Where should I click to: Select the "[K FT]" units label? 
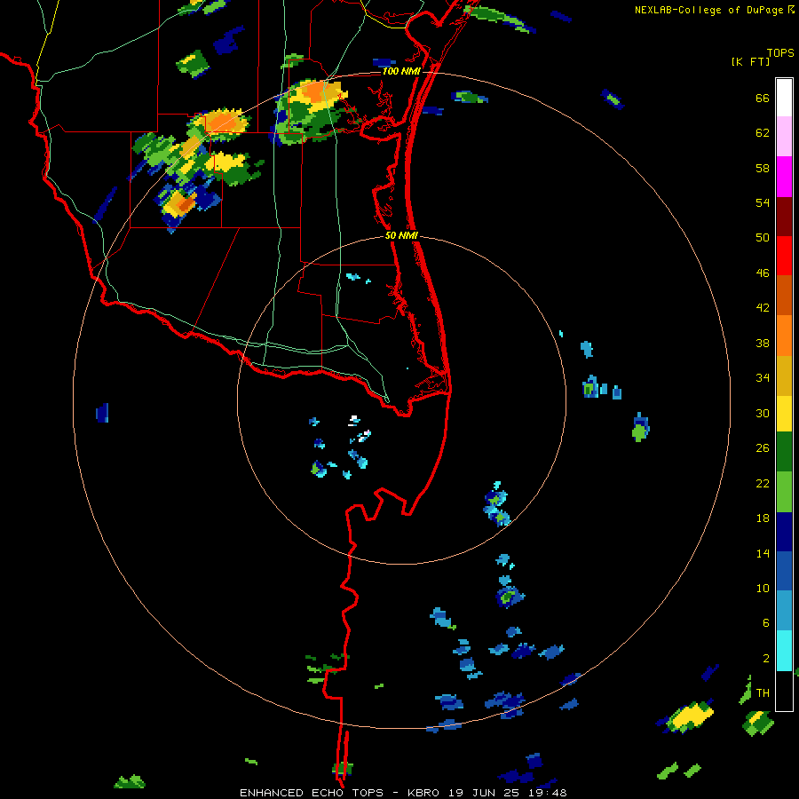point(750,62)
